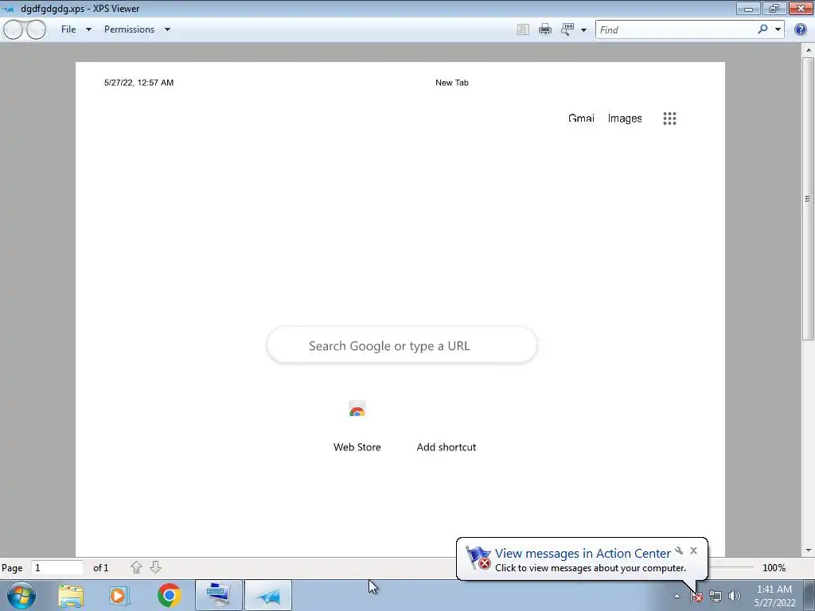Show hidden tray icons arrow
The image size is (815, 611).
(677, 596)
